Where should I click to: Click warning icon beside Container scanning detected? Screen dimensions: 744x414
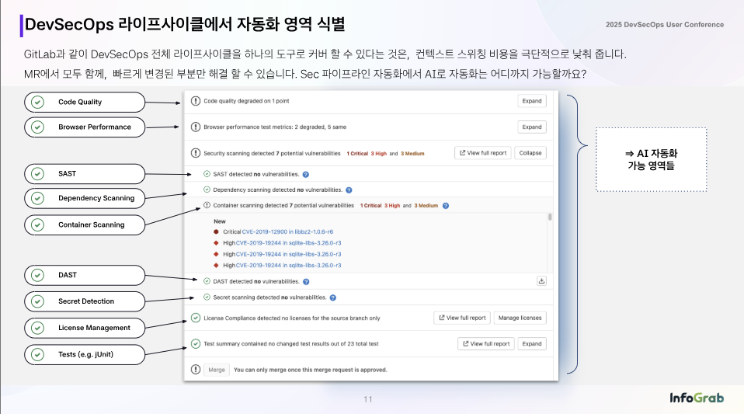[207, 205]
